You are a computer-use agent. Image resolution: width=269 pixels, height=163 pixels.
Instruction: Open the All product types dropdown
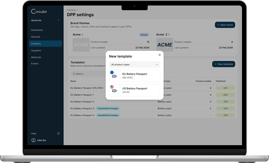pyautogui.click(x=134, y=65)
